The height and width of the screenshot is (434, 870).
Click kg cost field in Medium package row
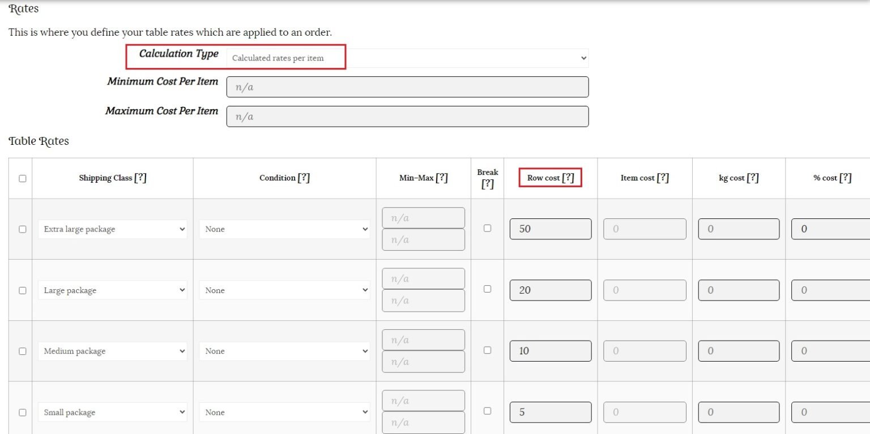(738, 351)
